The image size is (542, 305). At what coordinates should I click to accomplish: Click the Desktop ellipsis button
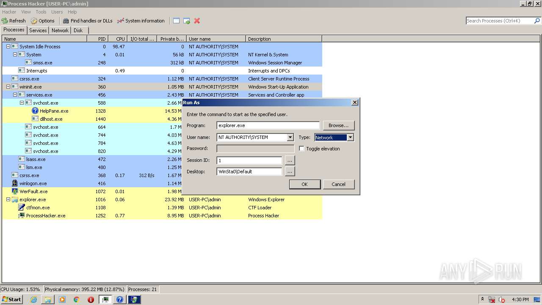290,172
